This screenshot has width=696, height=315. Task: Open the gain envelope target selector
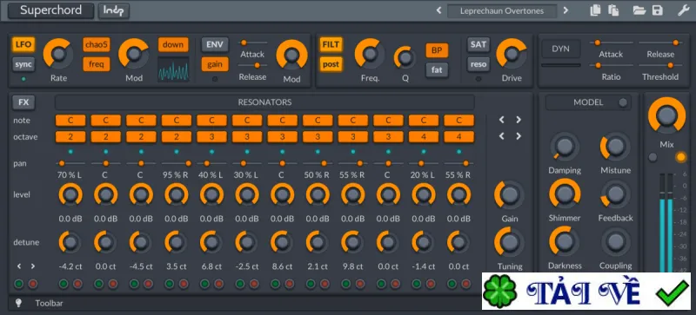pyautogui.click(x=215, y=64)
